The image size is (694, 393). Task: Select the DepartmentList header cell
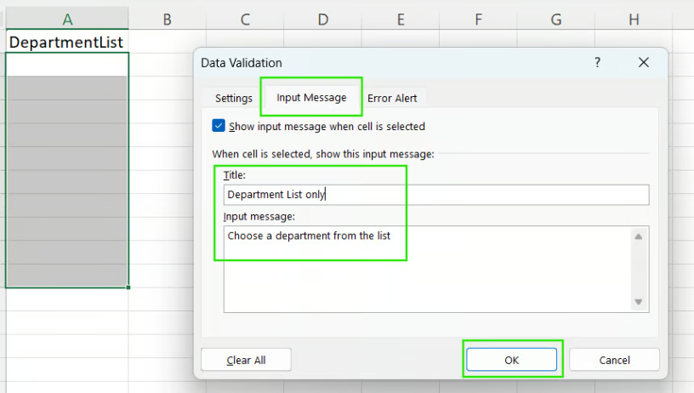[x=66, y=42]
